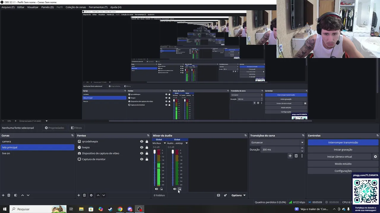
Task: Open the Ajuda menu
Action: click(116, 7)
